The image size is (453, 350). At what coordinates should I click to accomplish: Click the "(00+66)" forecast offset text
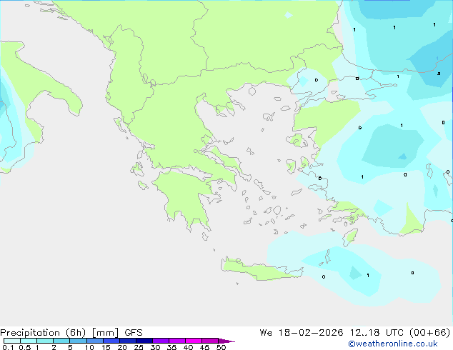[x=430, y=333]
